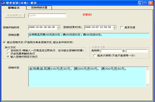Click the 店仓选择 button
The width and height of the screenshot is (155, 102).
point(15,16)
